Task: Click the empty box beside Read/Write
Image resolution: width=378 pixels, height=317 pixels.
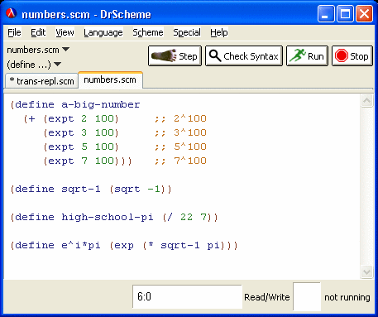Action: 307,296
